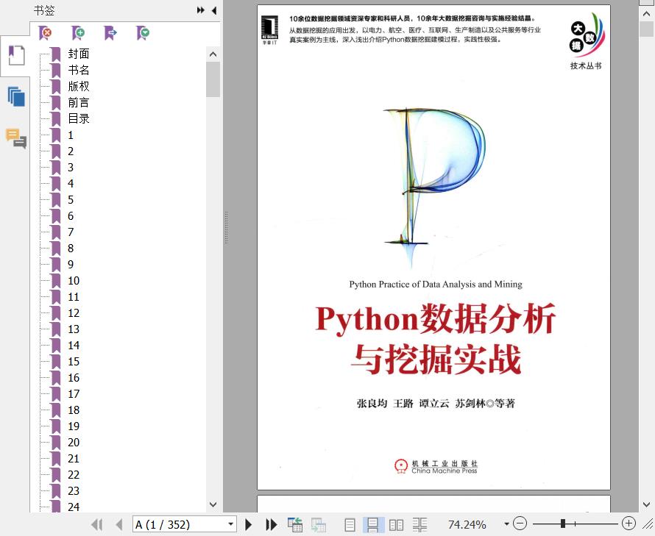
Task: Click the document scroll down arrow
Action: click(x=646, y=504)
